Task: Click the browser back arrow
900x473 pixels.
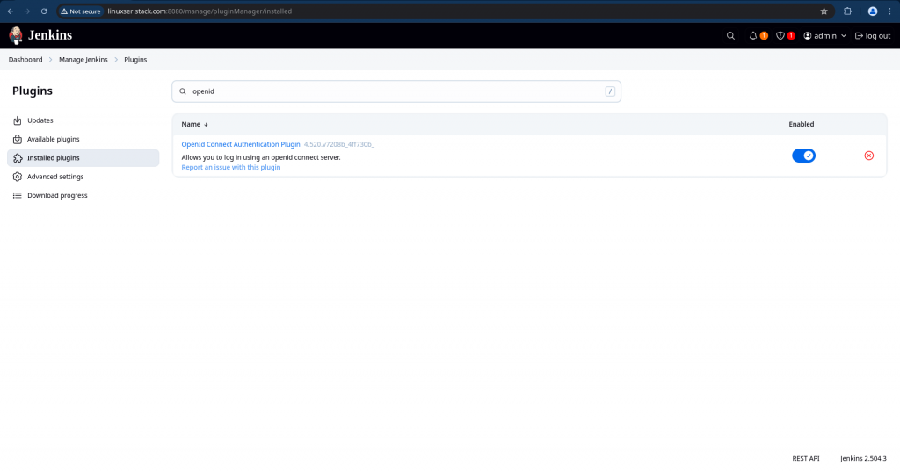Action: 11,11
